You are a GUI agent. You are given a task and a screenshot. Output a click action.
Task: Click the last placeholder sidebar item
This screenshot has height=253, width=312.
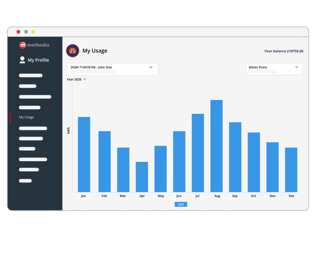point(25,181)
